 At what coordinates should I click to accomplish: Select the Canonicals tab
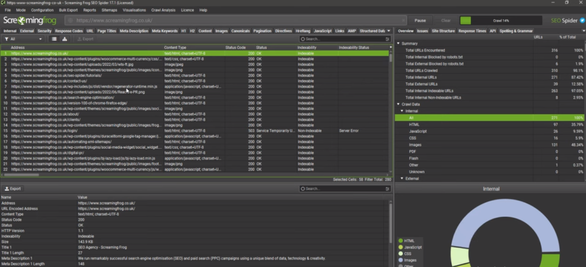(240, 31)
